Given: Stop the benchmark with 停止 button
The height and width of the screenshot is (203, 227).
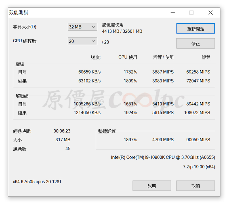Looking at the screenshot, I should point(196,43).
